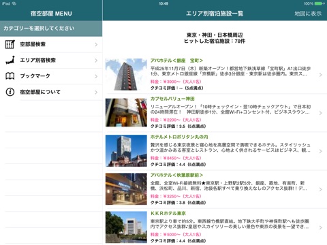Tap description starting 平成25年11月7日

coord(230,71)
